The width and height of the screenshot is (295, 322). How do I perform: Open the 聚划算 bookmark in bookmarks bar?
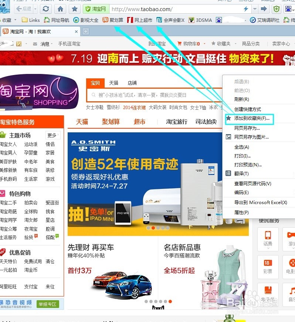point(113,20)
